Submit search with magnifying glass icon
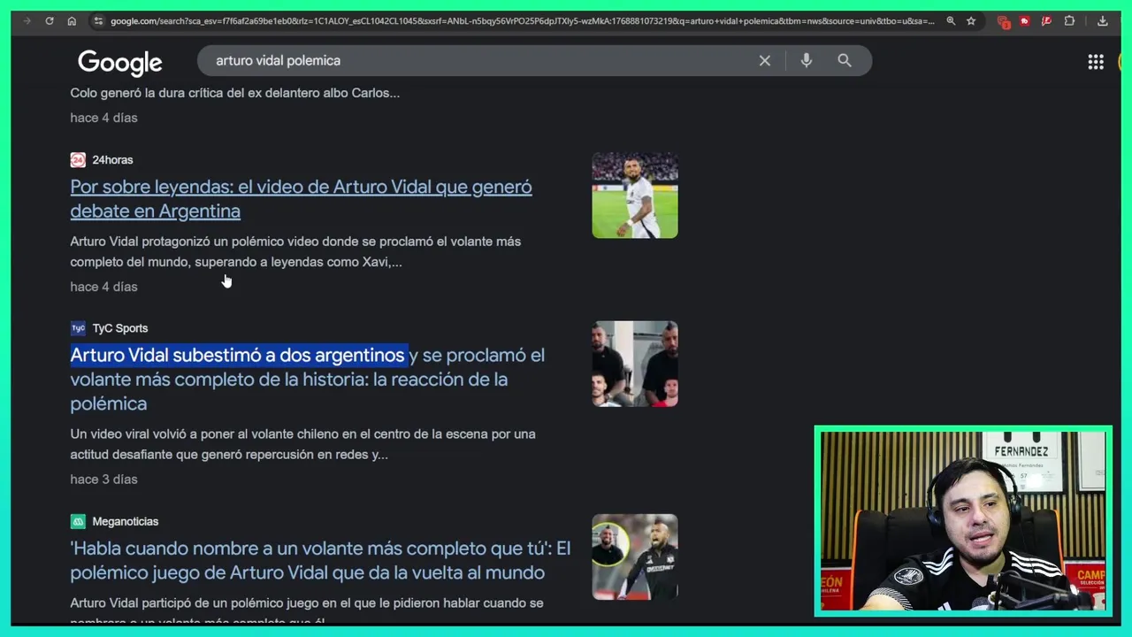Image resolution: width=1132 pixels, height=637 pixels. (845, 60)
